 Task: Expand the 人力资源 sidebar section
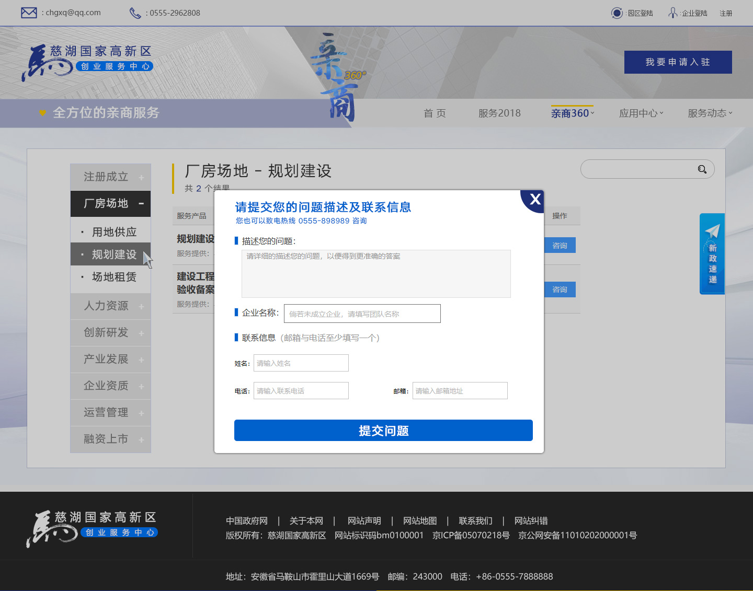(x=110, y=306)
